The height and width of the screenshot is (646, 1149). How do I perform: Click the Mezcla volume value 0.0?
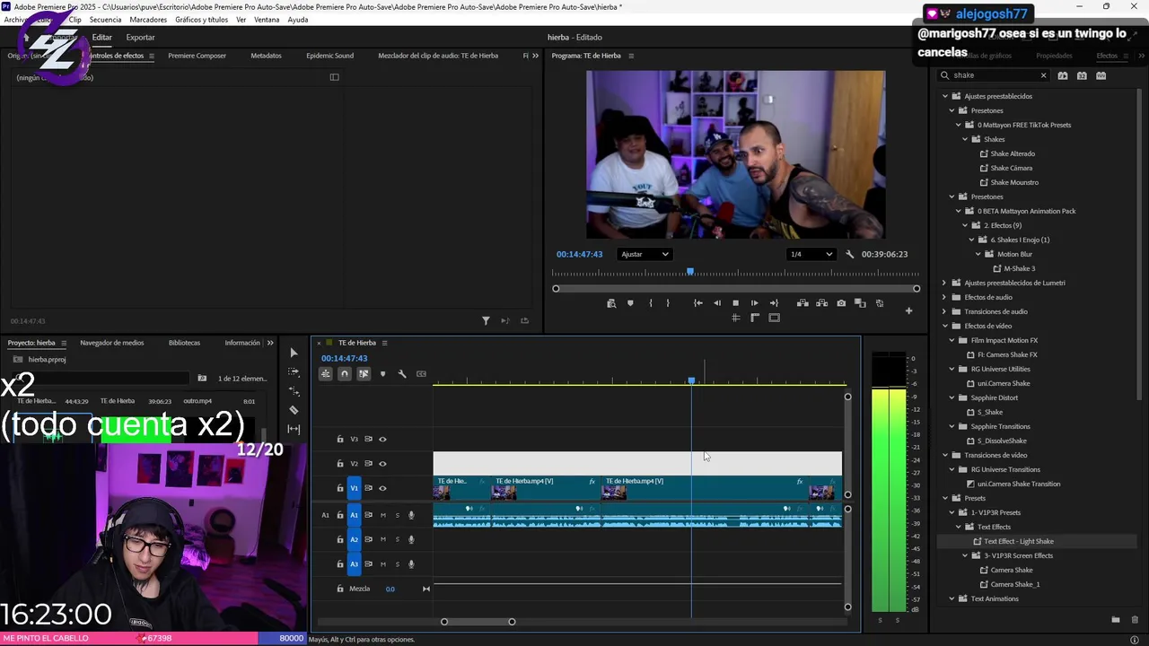[390, 589]
